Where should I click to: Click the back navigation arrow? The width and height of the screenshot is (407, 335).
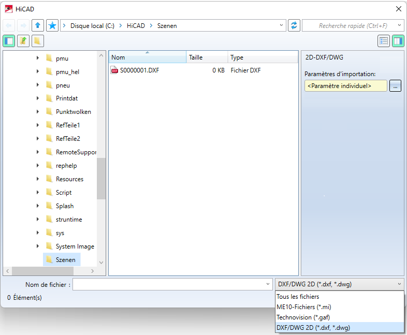[9, 25]
